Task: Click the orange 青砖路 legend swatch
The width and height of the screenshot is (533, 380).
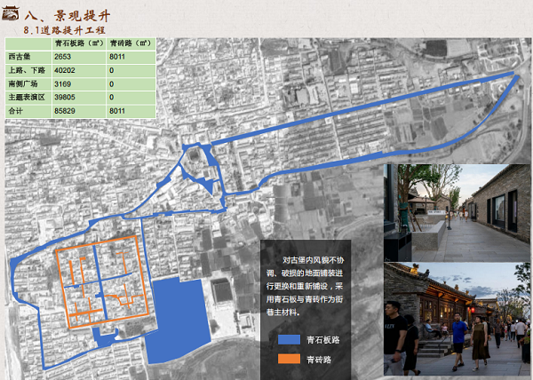Action: pos(289,360)
